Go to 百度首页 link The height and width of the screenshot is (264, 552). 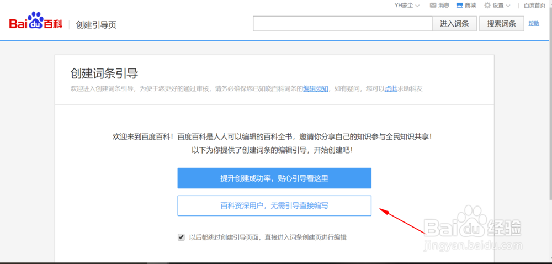click(x=534, y=6)
